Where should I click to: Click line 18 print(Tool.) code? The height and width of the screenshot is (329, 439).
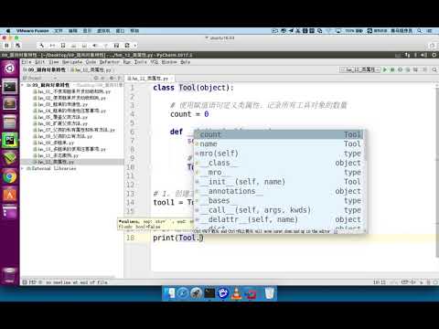[178, 238]
